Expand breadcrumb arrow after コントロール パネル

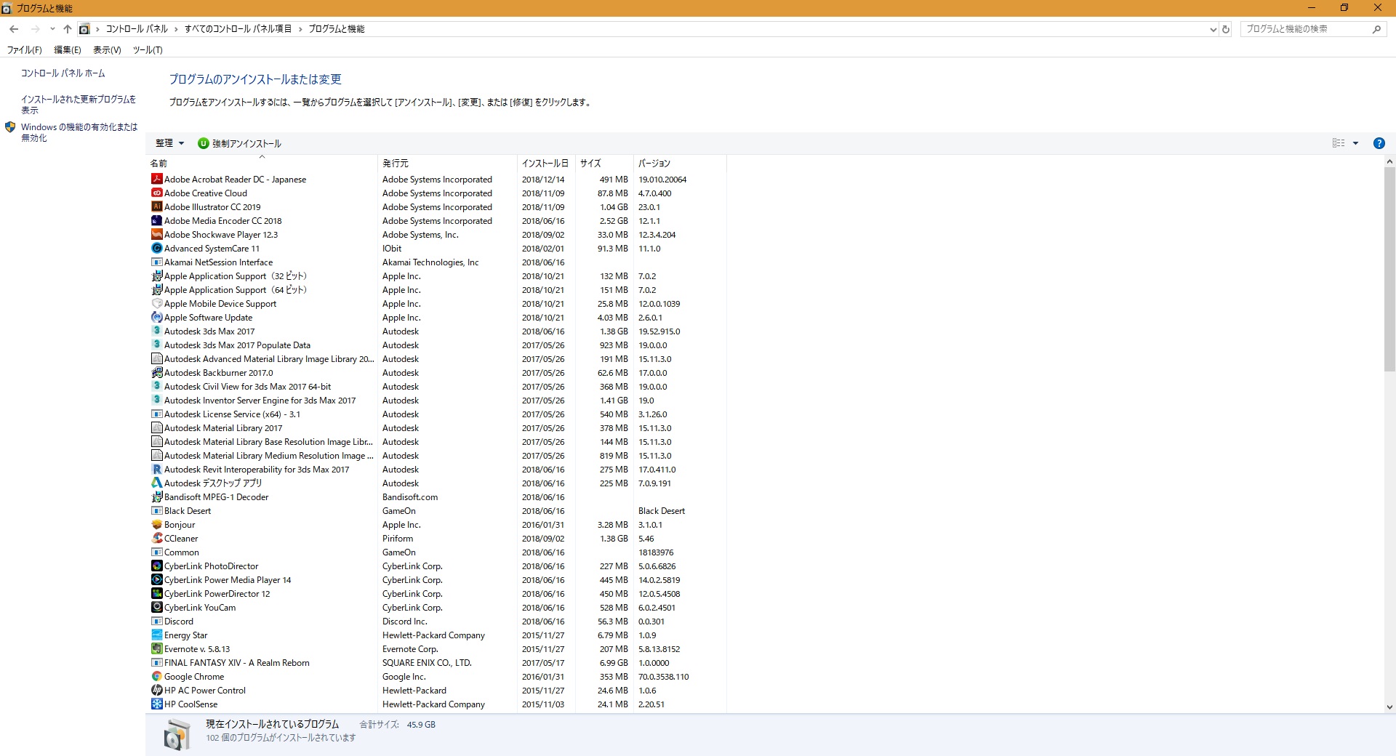pyautogui.click(x=176, y=29)
